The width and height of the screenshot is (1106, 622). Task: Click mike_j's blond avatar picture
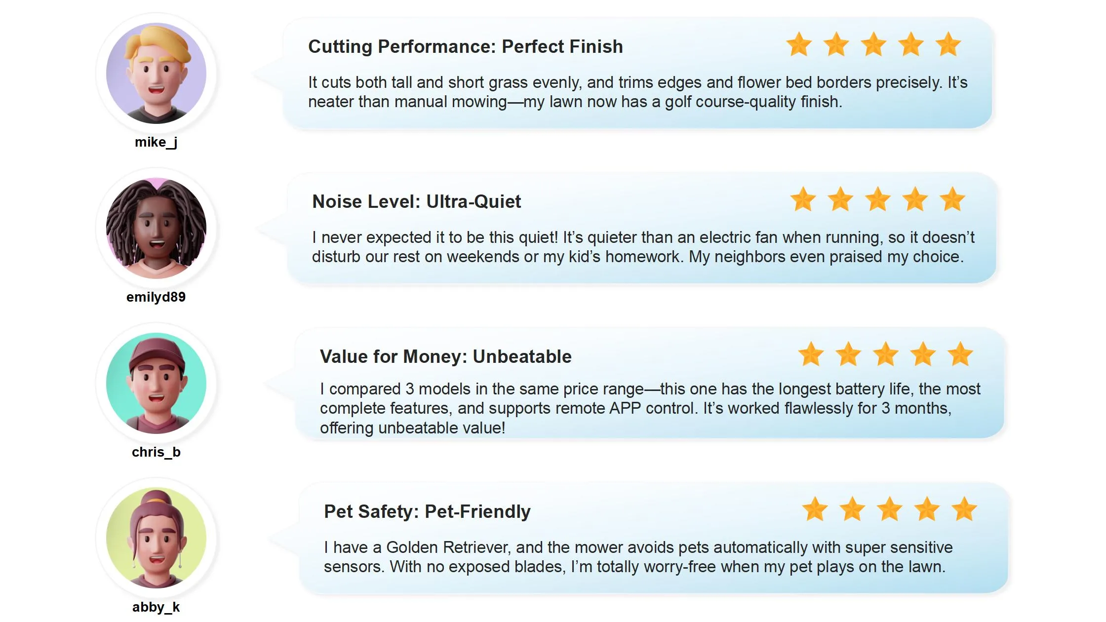pyautogui.click(x=156, y=73)
